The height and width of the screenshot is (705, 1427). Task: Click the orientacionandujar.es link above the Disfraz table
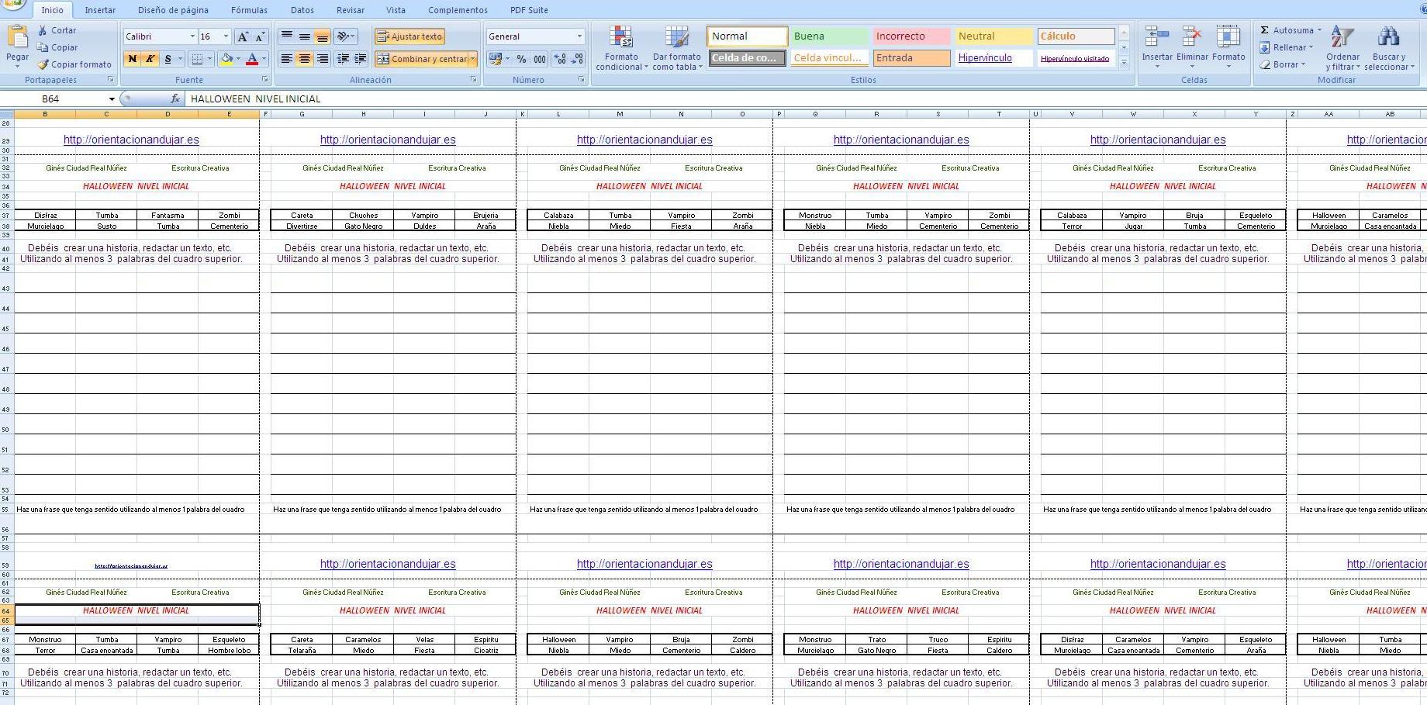pos(131,140)
